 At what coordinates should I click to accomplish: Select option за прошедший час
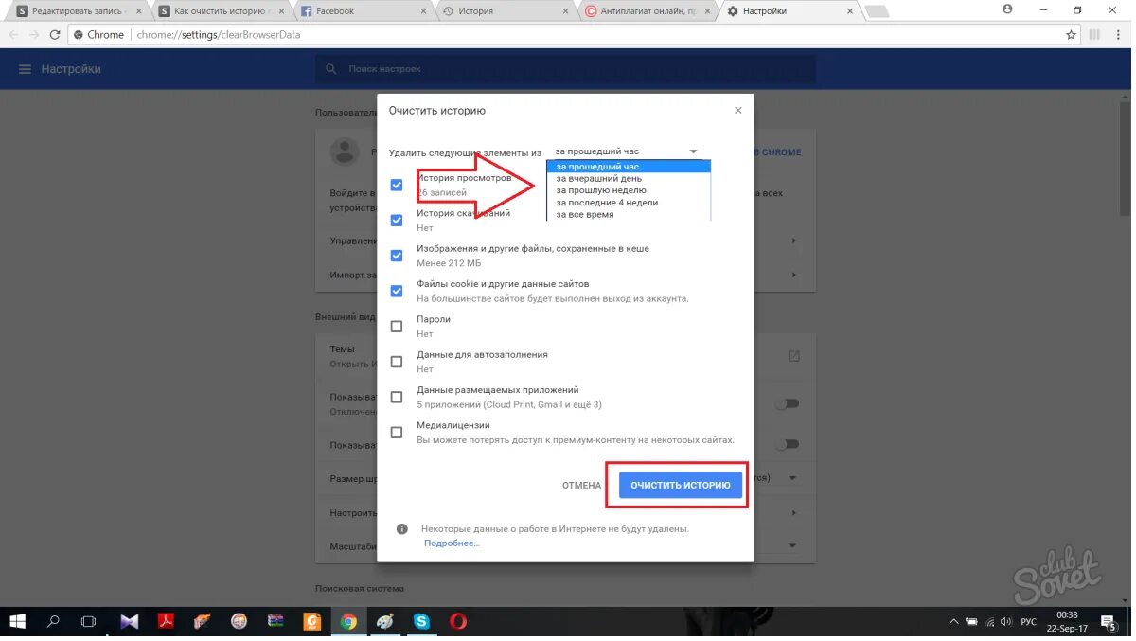click(x=629, y=167)
